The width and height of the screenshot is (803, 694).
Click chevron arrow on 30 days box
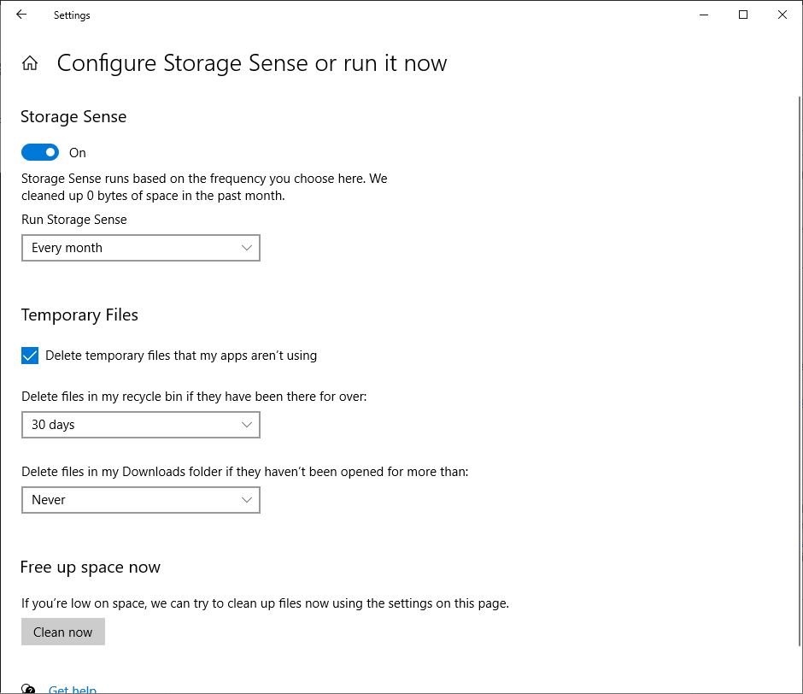[x=247, y=425]
